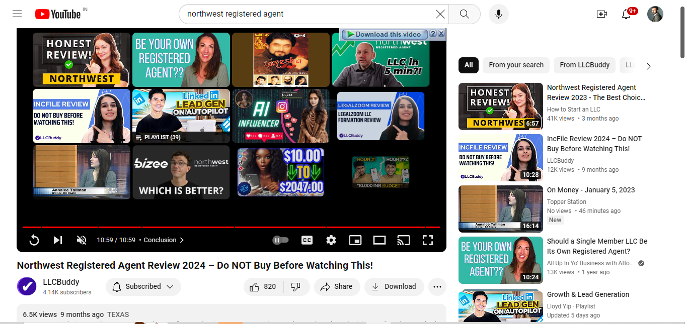Play Annalee Tallman end-screen video

81,172
